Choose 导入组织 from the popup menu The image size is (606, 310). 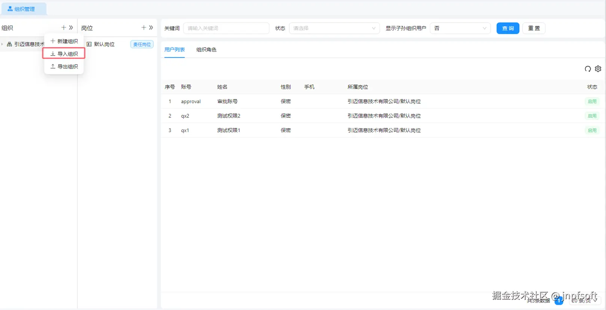[x=64, y=54]
